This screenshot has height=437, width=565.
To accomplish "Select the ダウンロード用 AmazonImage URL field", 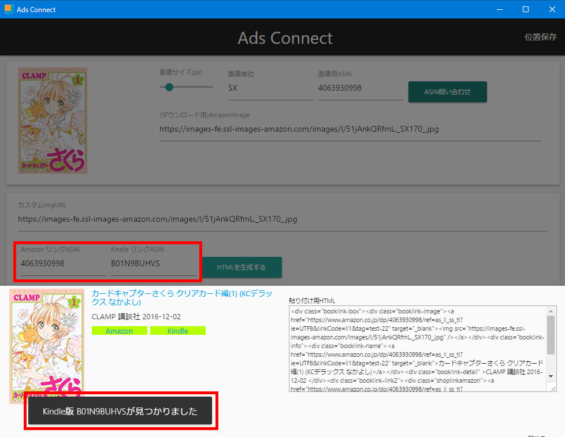I will [x=351, y=129].
